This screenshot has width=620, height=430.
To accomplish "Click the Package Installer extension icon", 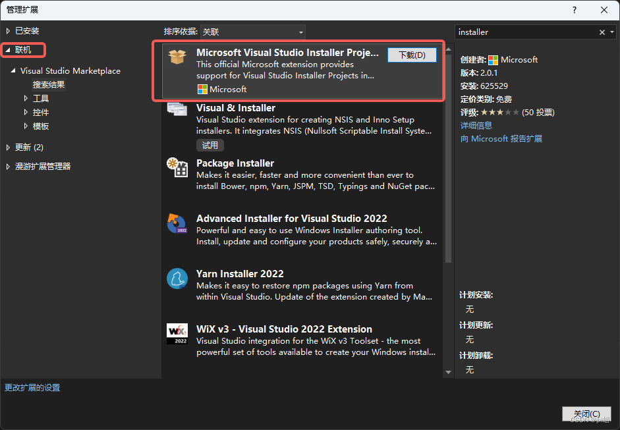I will [177, 167].
